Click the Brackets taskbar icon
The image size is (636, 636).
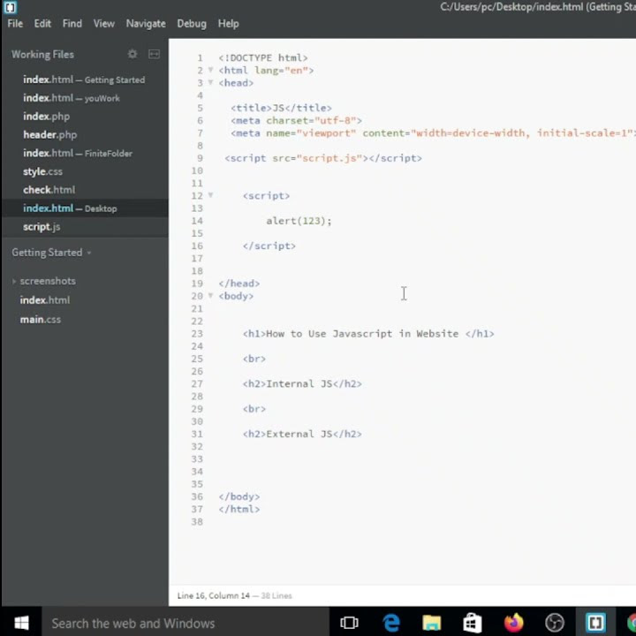(x=595, y=623)
